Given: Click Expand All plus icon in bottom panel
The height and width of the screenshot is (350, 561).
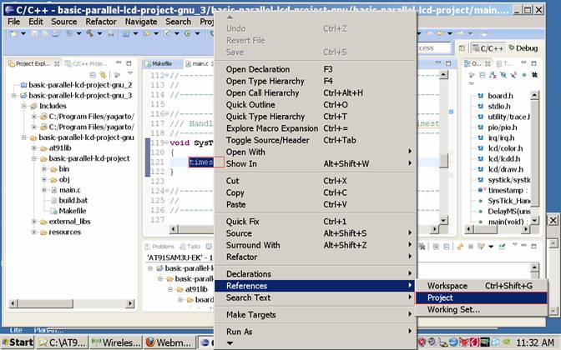Looking at the screenshot, I should [x=436, y=247].
